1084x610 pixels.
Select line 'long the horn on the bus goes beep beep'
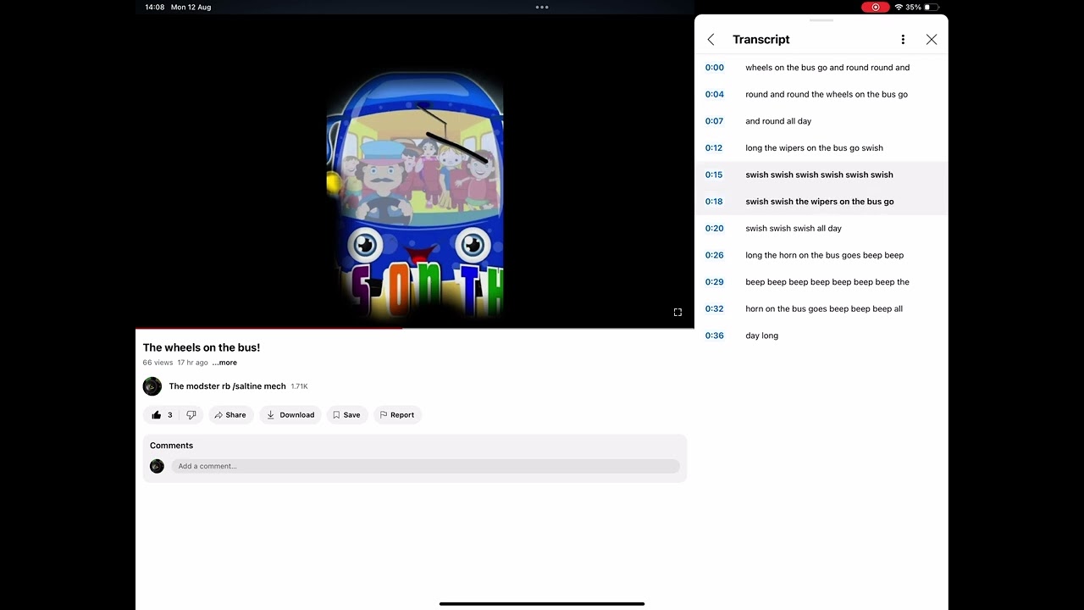click(824, 255)
